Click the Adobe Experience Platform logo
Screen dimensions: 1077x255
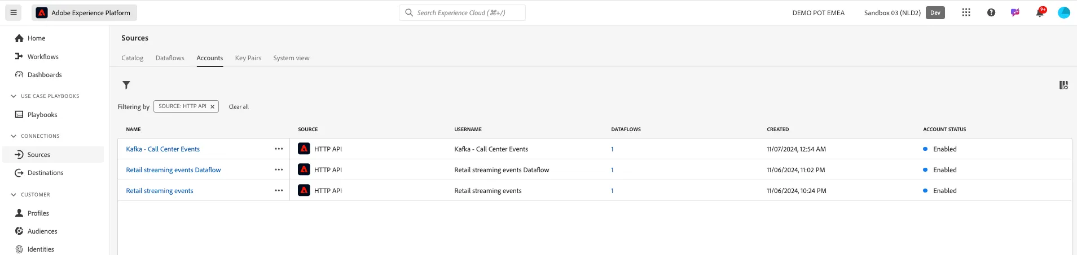point(42,12)
